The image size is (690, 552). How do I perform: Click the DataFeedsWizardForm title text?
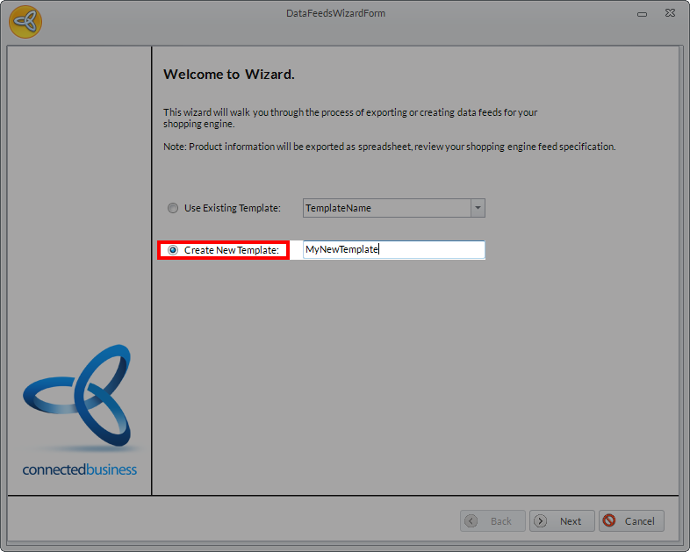coord(335,13)
